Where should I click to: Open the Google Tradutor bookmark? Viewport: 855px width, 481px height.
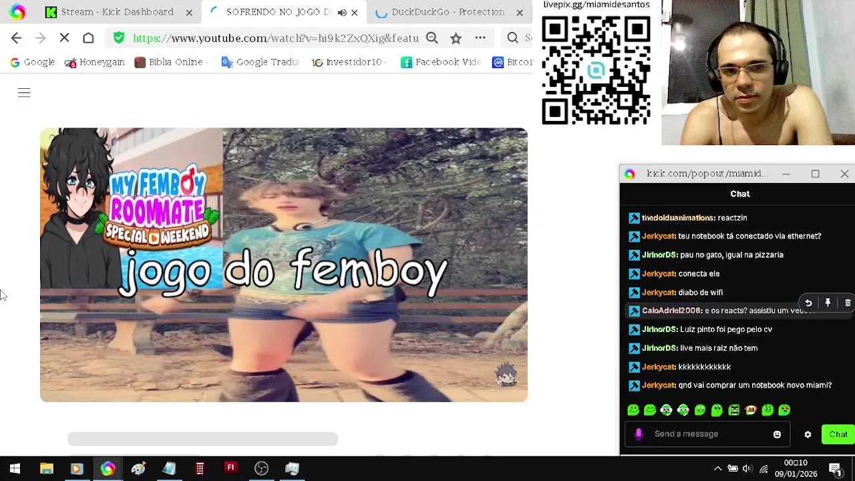click(x=261, y=62)
